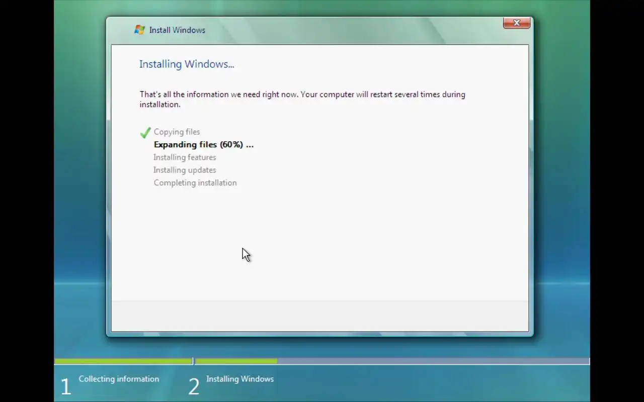Click the 'Install Windows' title text

177,30
